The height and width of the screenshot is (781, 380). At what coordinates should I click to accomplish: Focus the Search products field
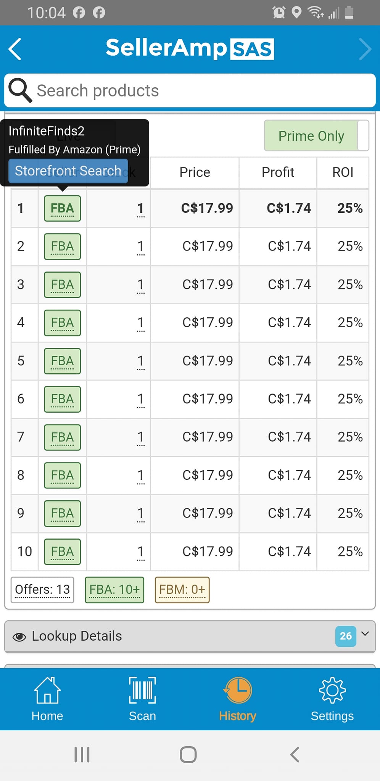point(190,90)
